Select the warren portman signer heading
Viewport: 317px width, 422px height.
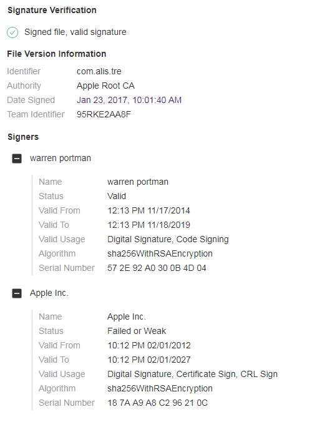click(61, 159)
